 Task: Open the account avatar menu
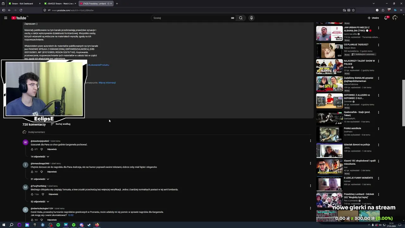(395, 18)
